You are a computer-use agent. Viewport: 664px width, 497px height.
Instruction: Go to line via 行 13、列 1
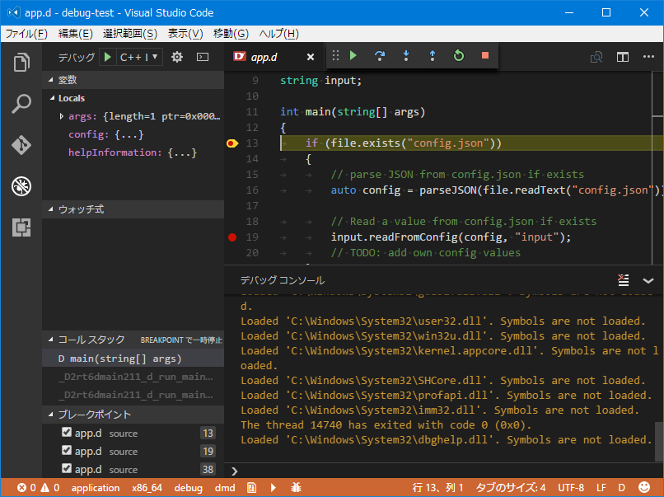coord(438,488)
